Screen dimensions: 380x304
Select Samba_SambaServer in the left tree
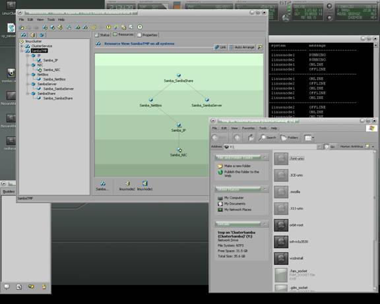[59, 88]
